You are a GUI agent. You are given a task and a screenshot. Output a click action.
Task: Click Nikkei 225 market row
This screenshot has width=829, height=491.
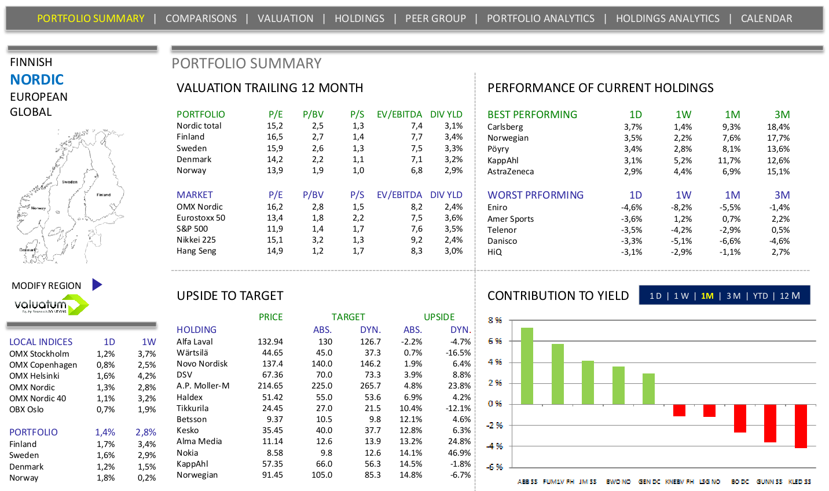tap(320, 240)
